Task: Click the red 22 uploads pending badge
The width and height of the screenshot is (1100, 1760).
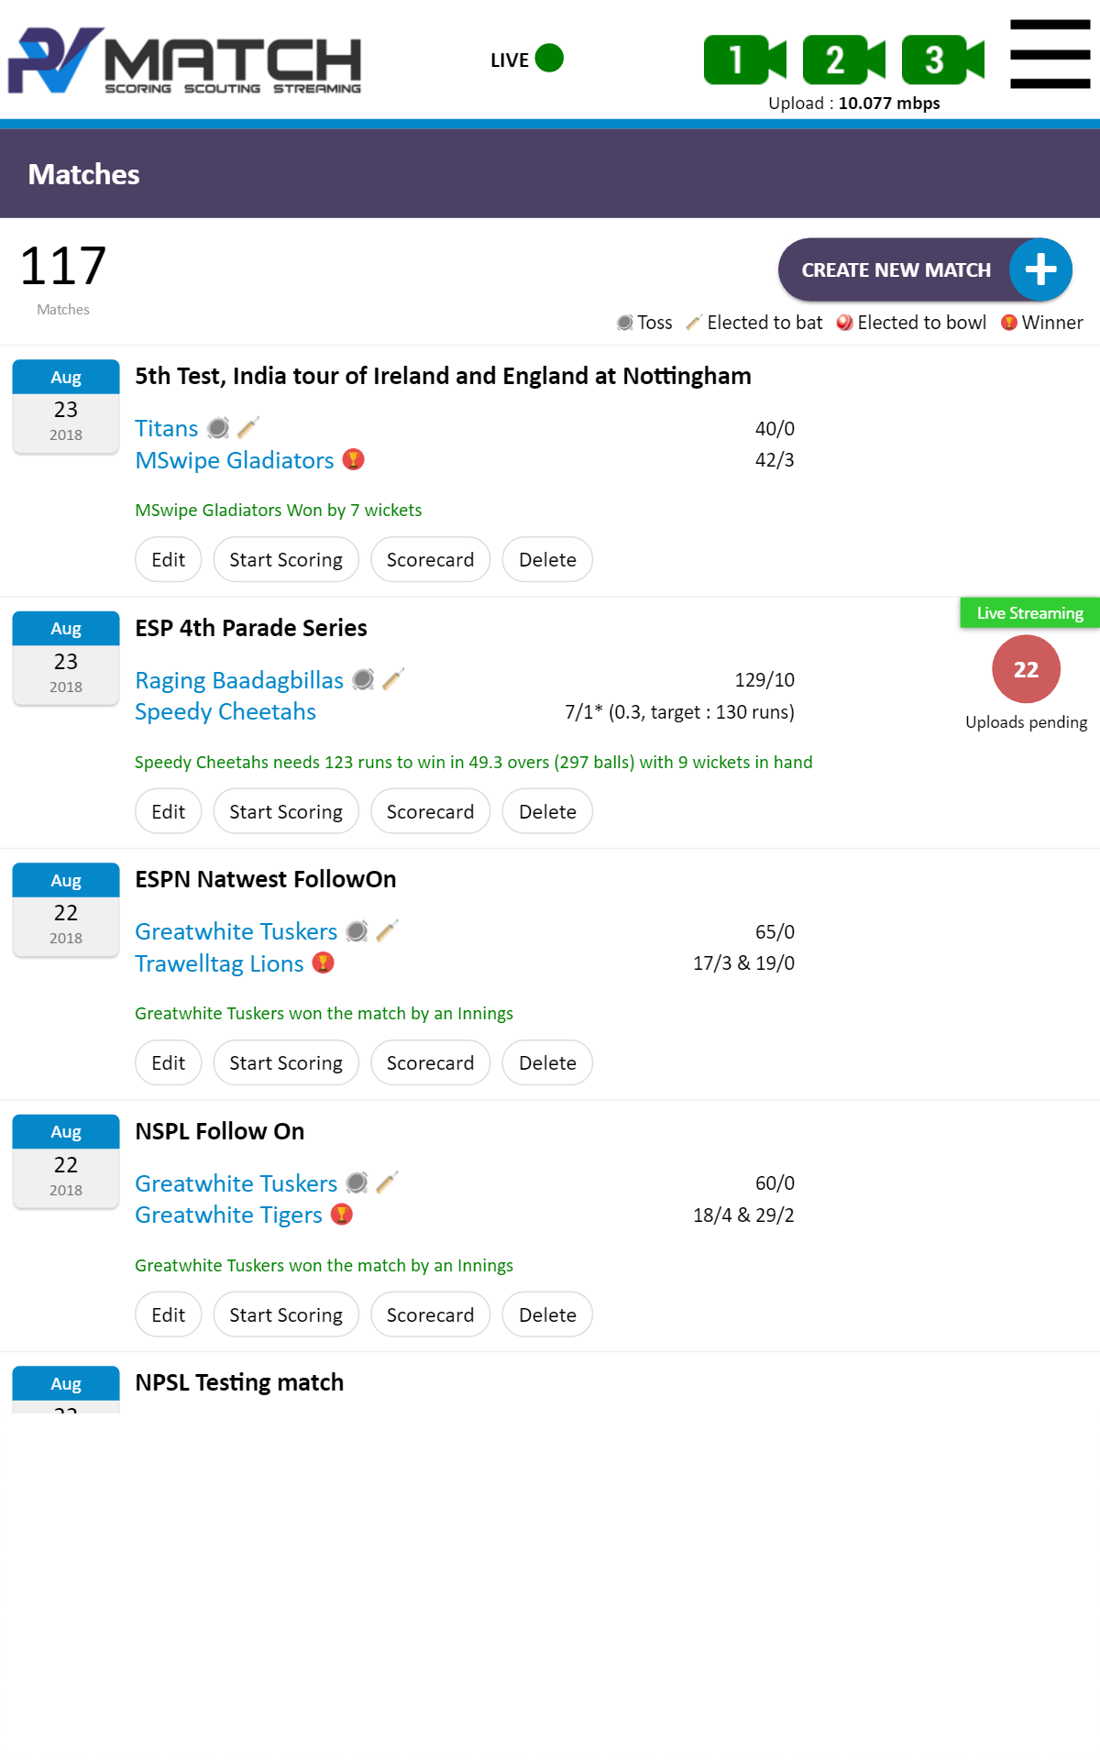Action: click(1026, 669)
